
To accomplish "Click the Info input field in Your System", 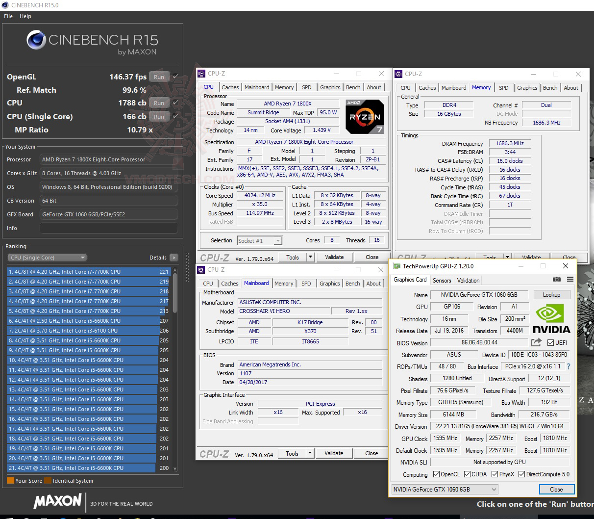I will pyautogui.click(x=108, y=228).
